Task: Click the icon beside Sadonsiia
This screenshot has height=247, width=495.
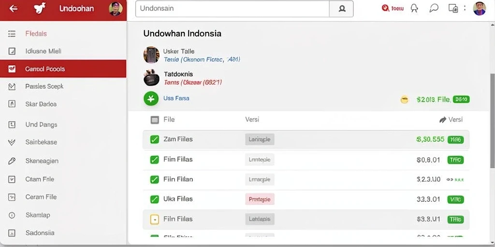Action: pos(12,233)
